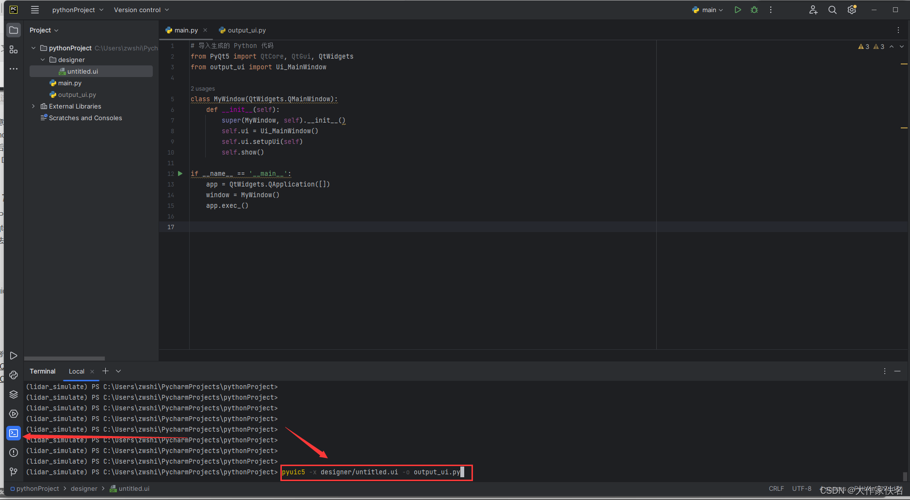
Task: Close the Local terminal tab
Action: click(x=92, y=372)
